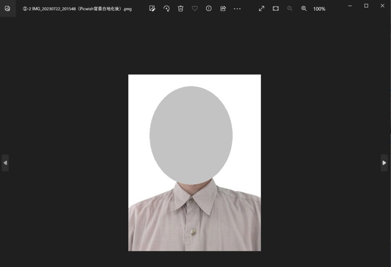Enter full screen with diagonal arrows icon
Image resolution: width=391 pixels, height=267 pixels.
coord(262,8)
